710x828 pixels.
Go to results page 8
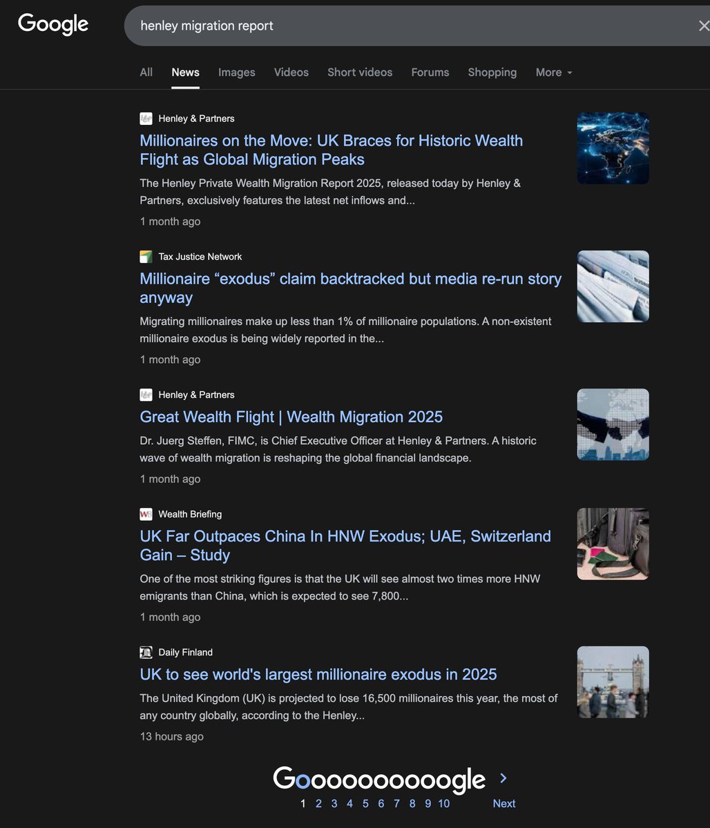tap(412, 803)
